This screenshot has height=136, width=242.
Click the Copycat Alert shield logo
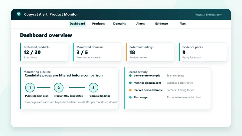click(19, 14)
